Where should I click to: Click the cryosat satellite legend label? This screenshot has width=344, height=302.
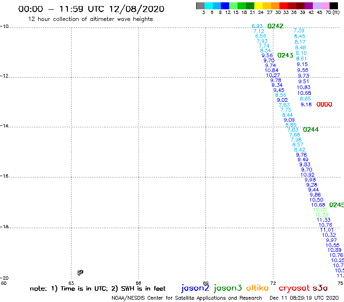click(294, 289)
